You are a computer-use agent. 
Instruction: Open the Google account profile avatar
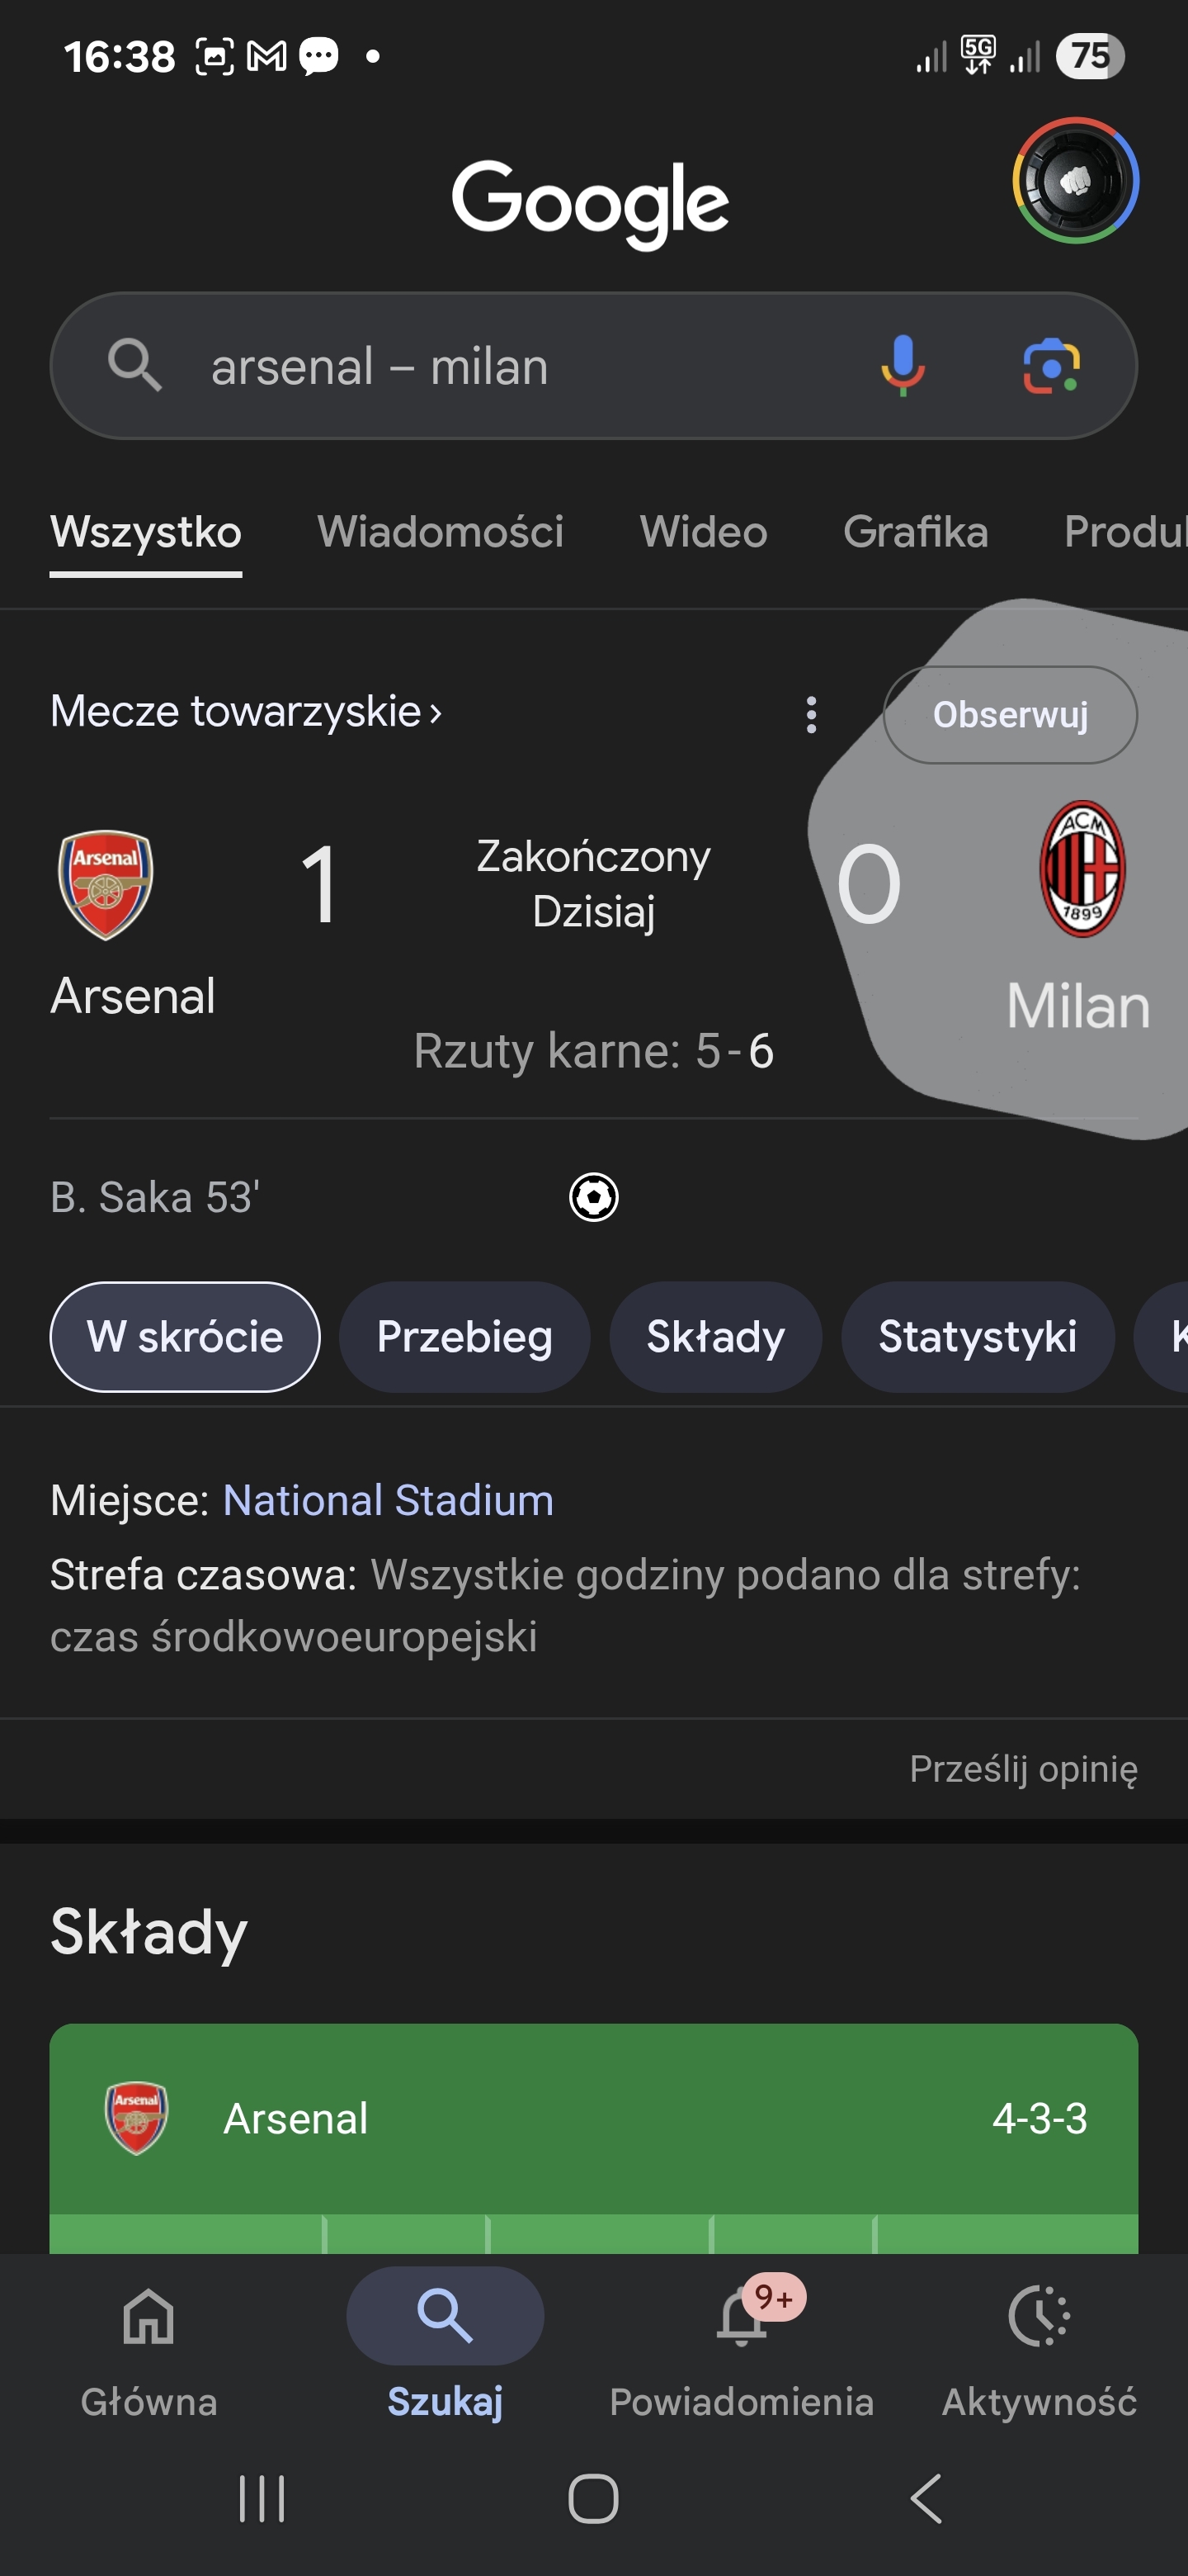[1075, 181]
